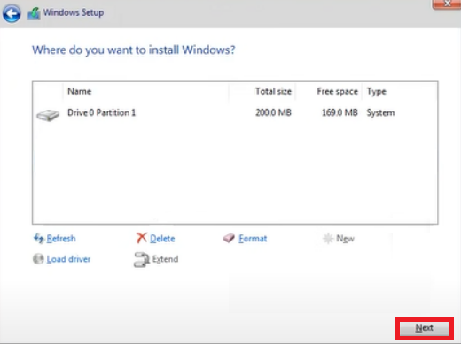Click the 'Where do you want to install Windows?' heading

pyautogui.click(x=134, y=50)
